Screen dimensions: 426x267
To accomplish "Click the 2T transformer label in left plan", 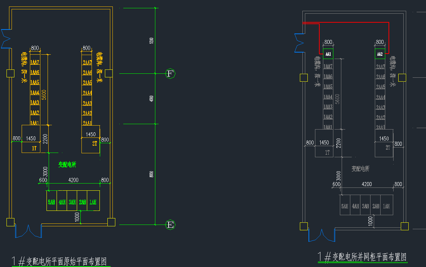I will coord(95,143).
